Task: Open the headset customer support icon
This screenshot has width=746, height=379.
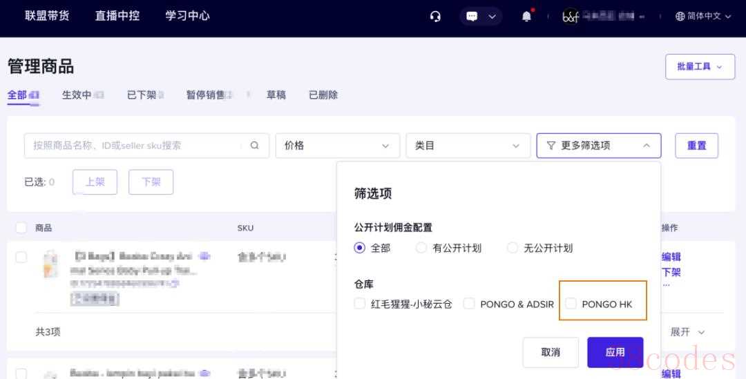Action: (x=435, y=17)
